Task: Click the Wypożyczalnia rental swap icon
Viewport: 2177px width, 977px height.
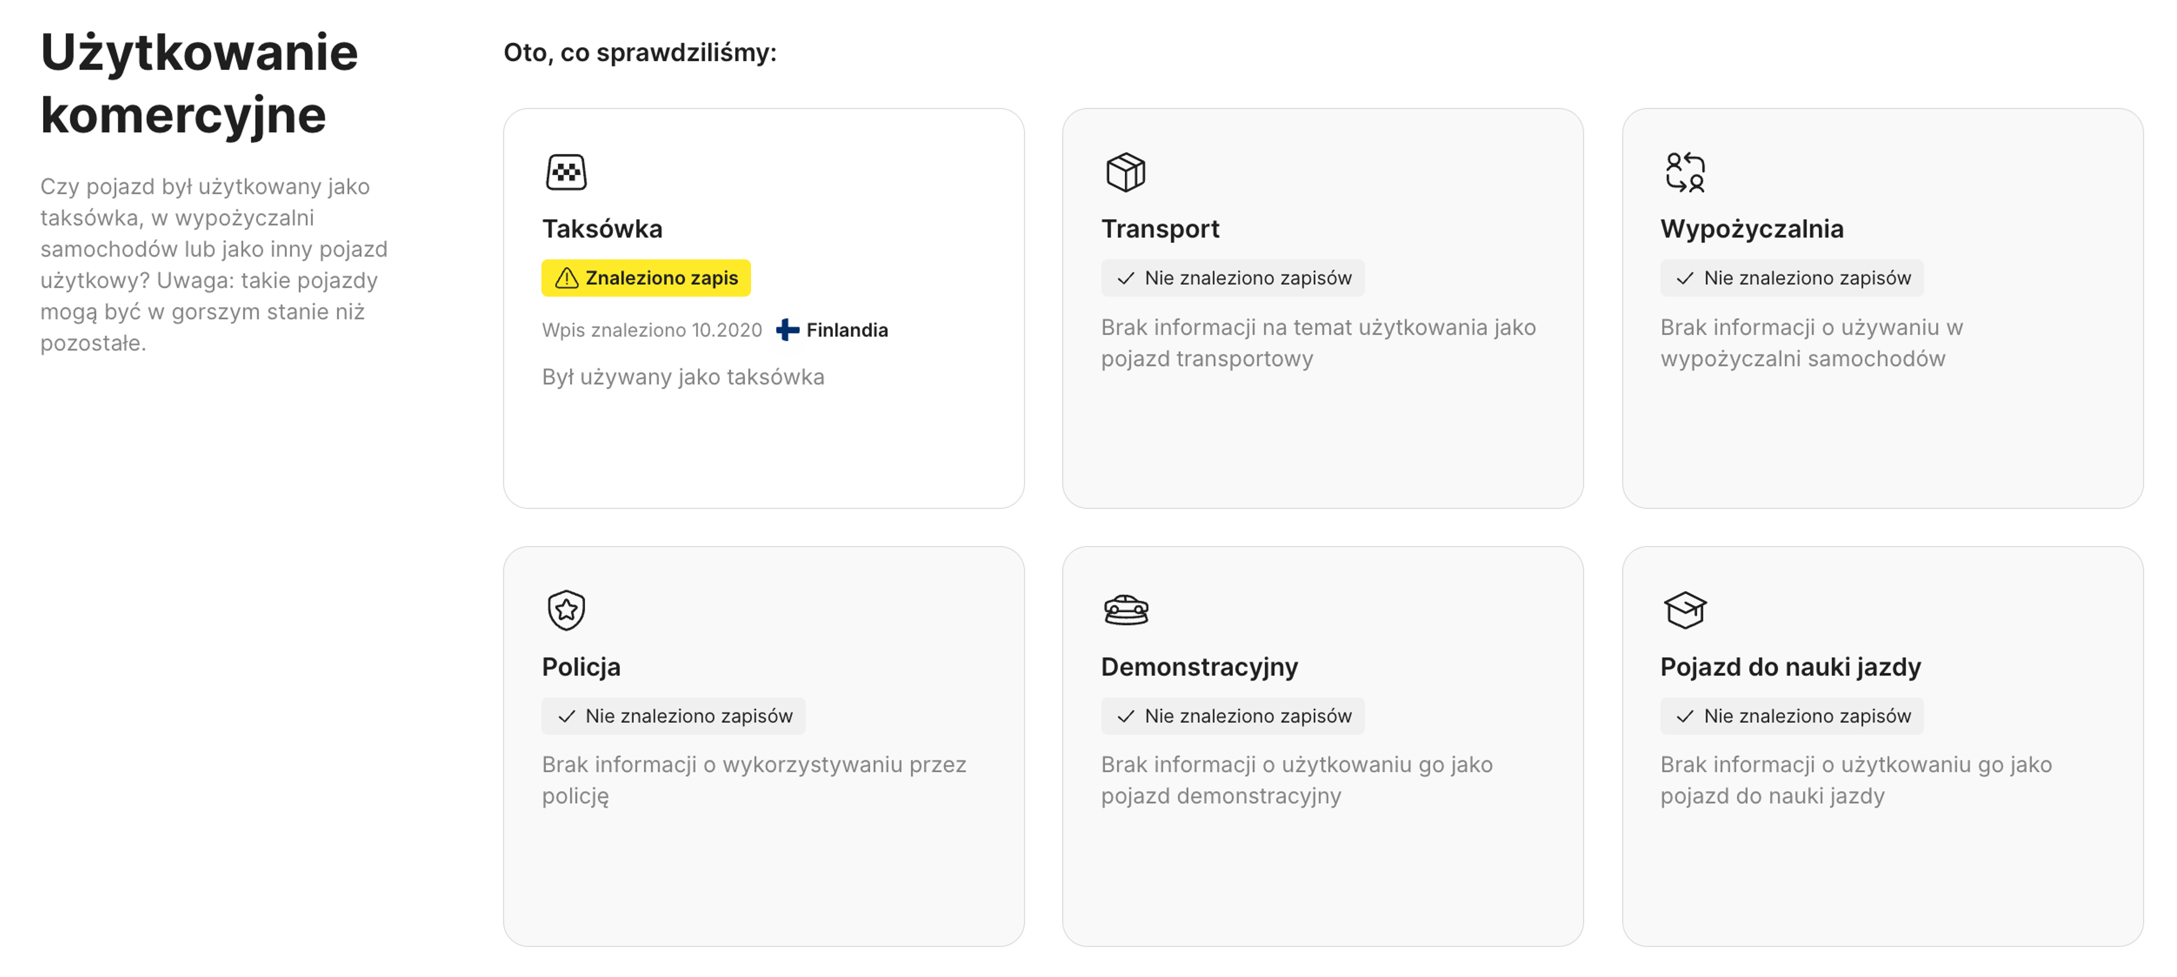Action: 1684,172
